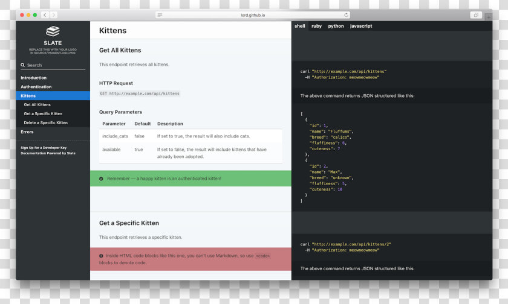The width and height of the screenshot is (508, 304).
Task: Open Introduction in the sidebar
Action: [x=34, y=78]
